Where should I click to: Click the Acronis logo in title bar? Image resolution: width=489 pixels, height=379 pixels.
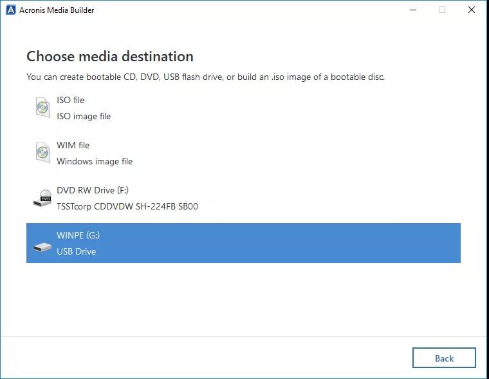coord(10,10)
